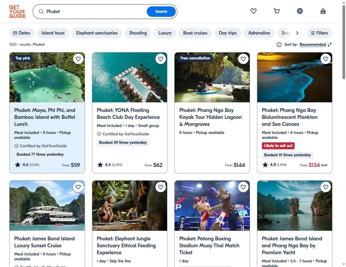Open the language and currency globe icon
Image resolution: width=346 pixels, height=267 pixels.
point(300,11)
